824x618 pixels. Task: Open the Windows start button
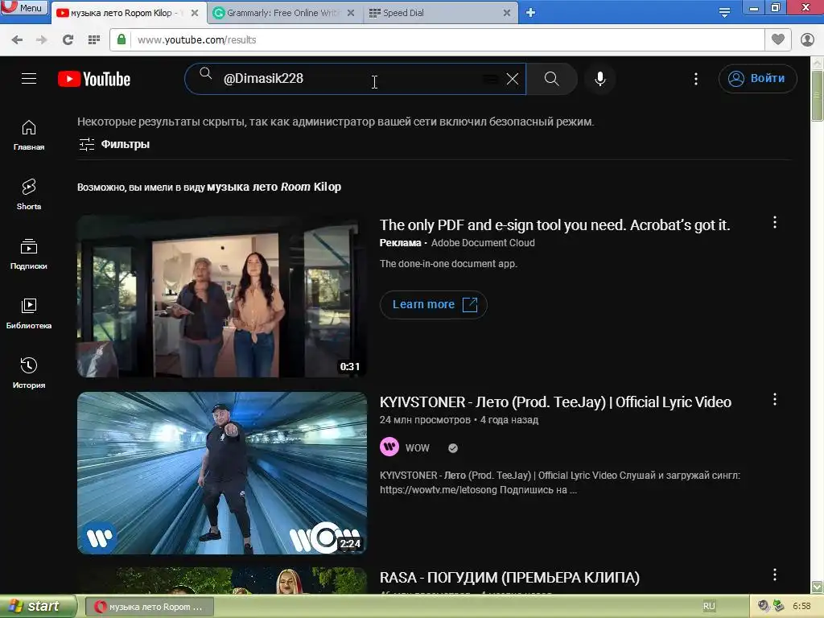pos(38,607)
